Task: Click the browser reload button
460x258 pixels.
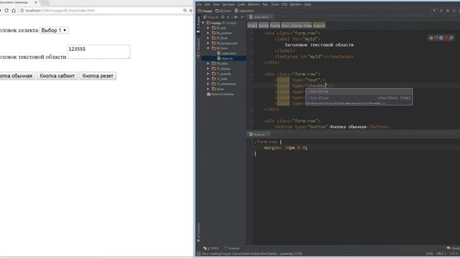Action: coord(6,11)
